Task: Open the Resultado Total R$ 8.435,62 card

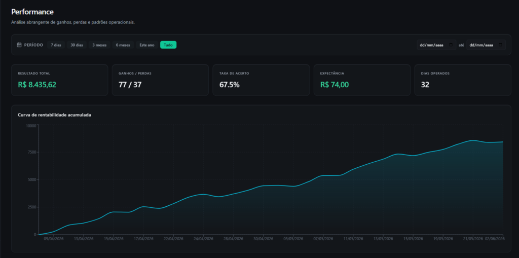Action: click(60, 80)
